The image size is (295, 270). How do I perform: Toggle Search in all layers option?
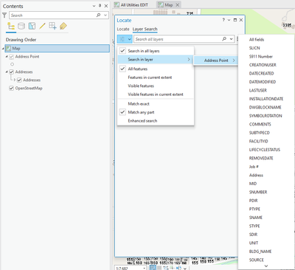click(x=156, y=51)
